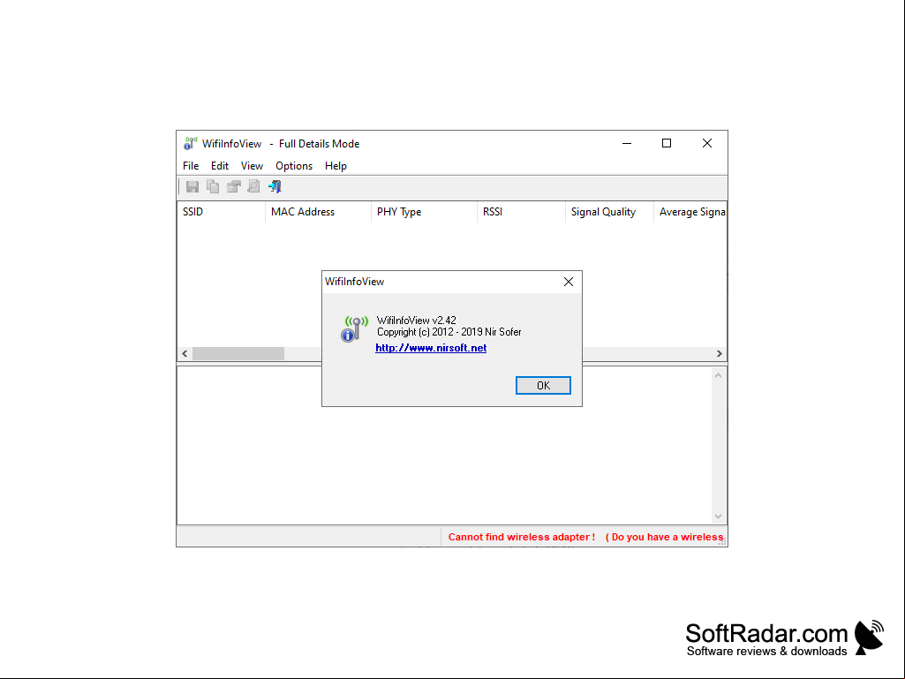The height and width of the screenshot is (679, 905).
Task: Sort by the Signal Quality column header
Action: pyautogui.click(x=609, y=212)
